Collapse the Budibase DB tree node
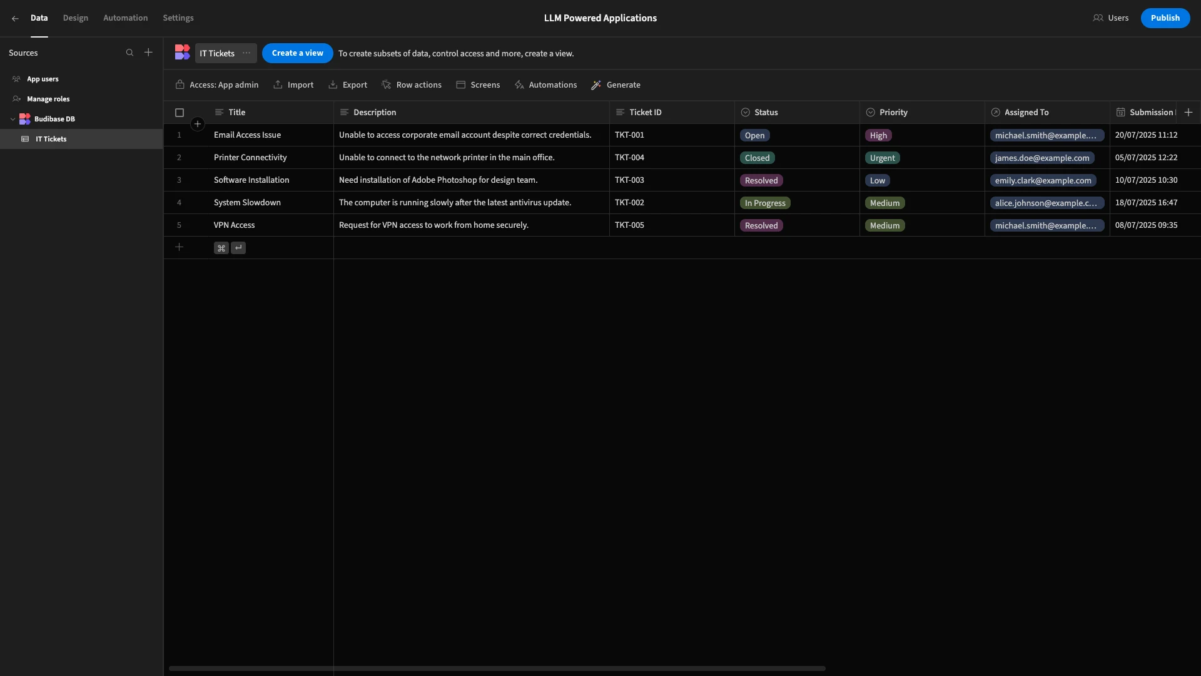Image resolution: width=1201 pixels, height=676 pixels. [13, 119]
